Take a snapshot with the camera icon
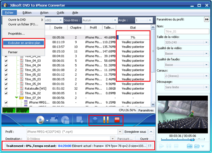This screenshot has width=212, height=153. (190, 146)
